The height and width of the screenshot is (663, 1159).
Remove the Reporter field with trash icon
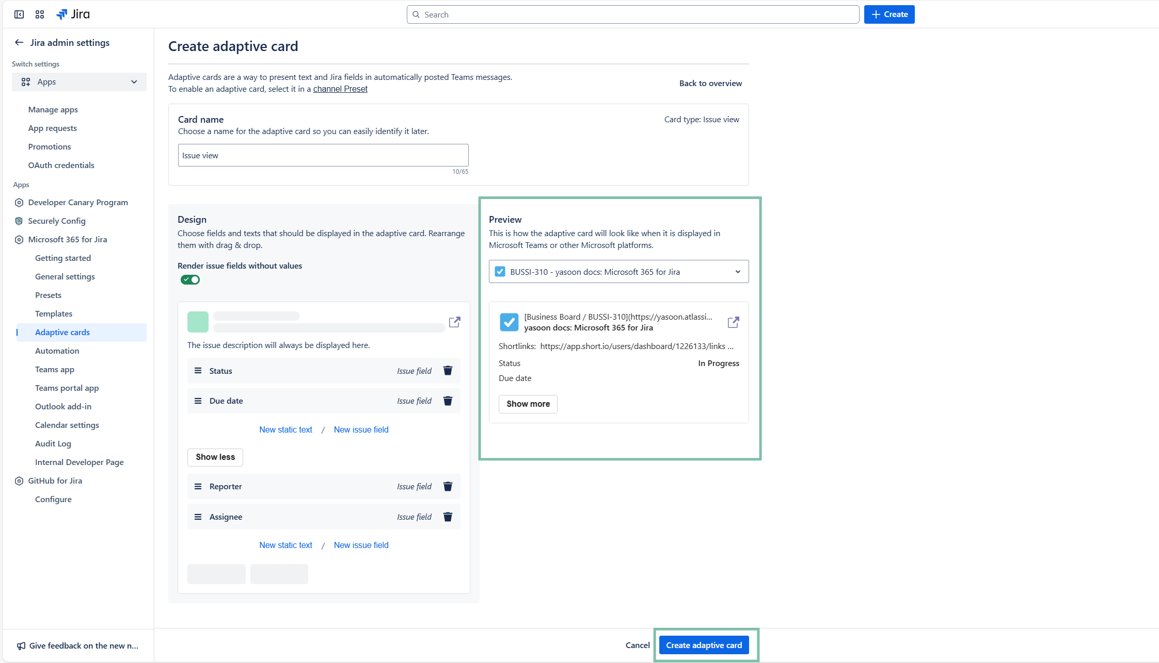pyautogui.click(x=448, y=487)
